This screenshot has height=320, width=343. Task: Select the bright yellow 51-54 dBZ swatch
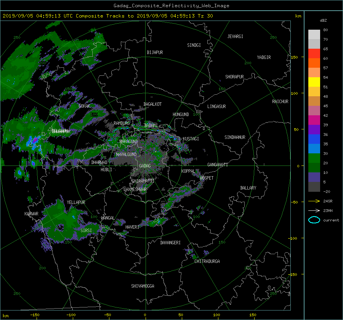tap(314, 82)
